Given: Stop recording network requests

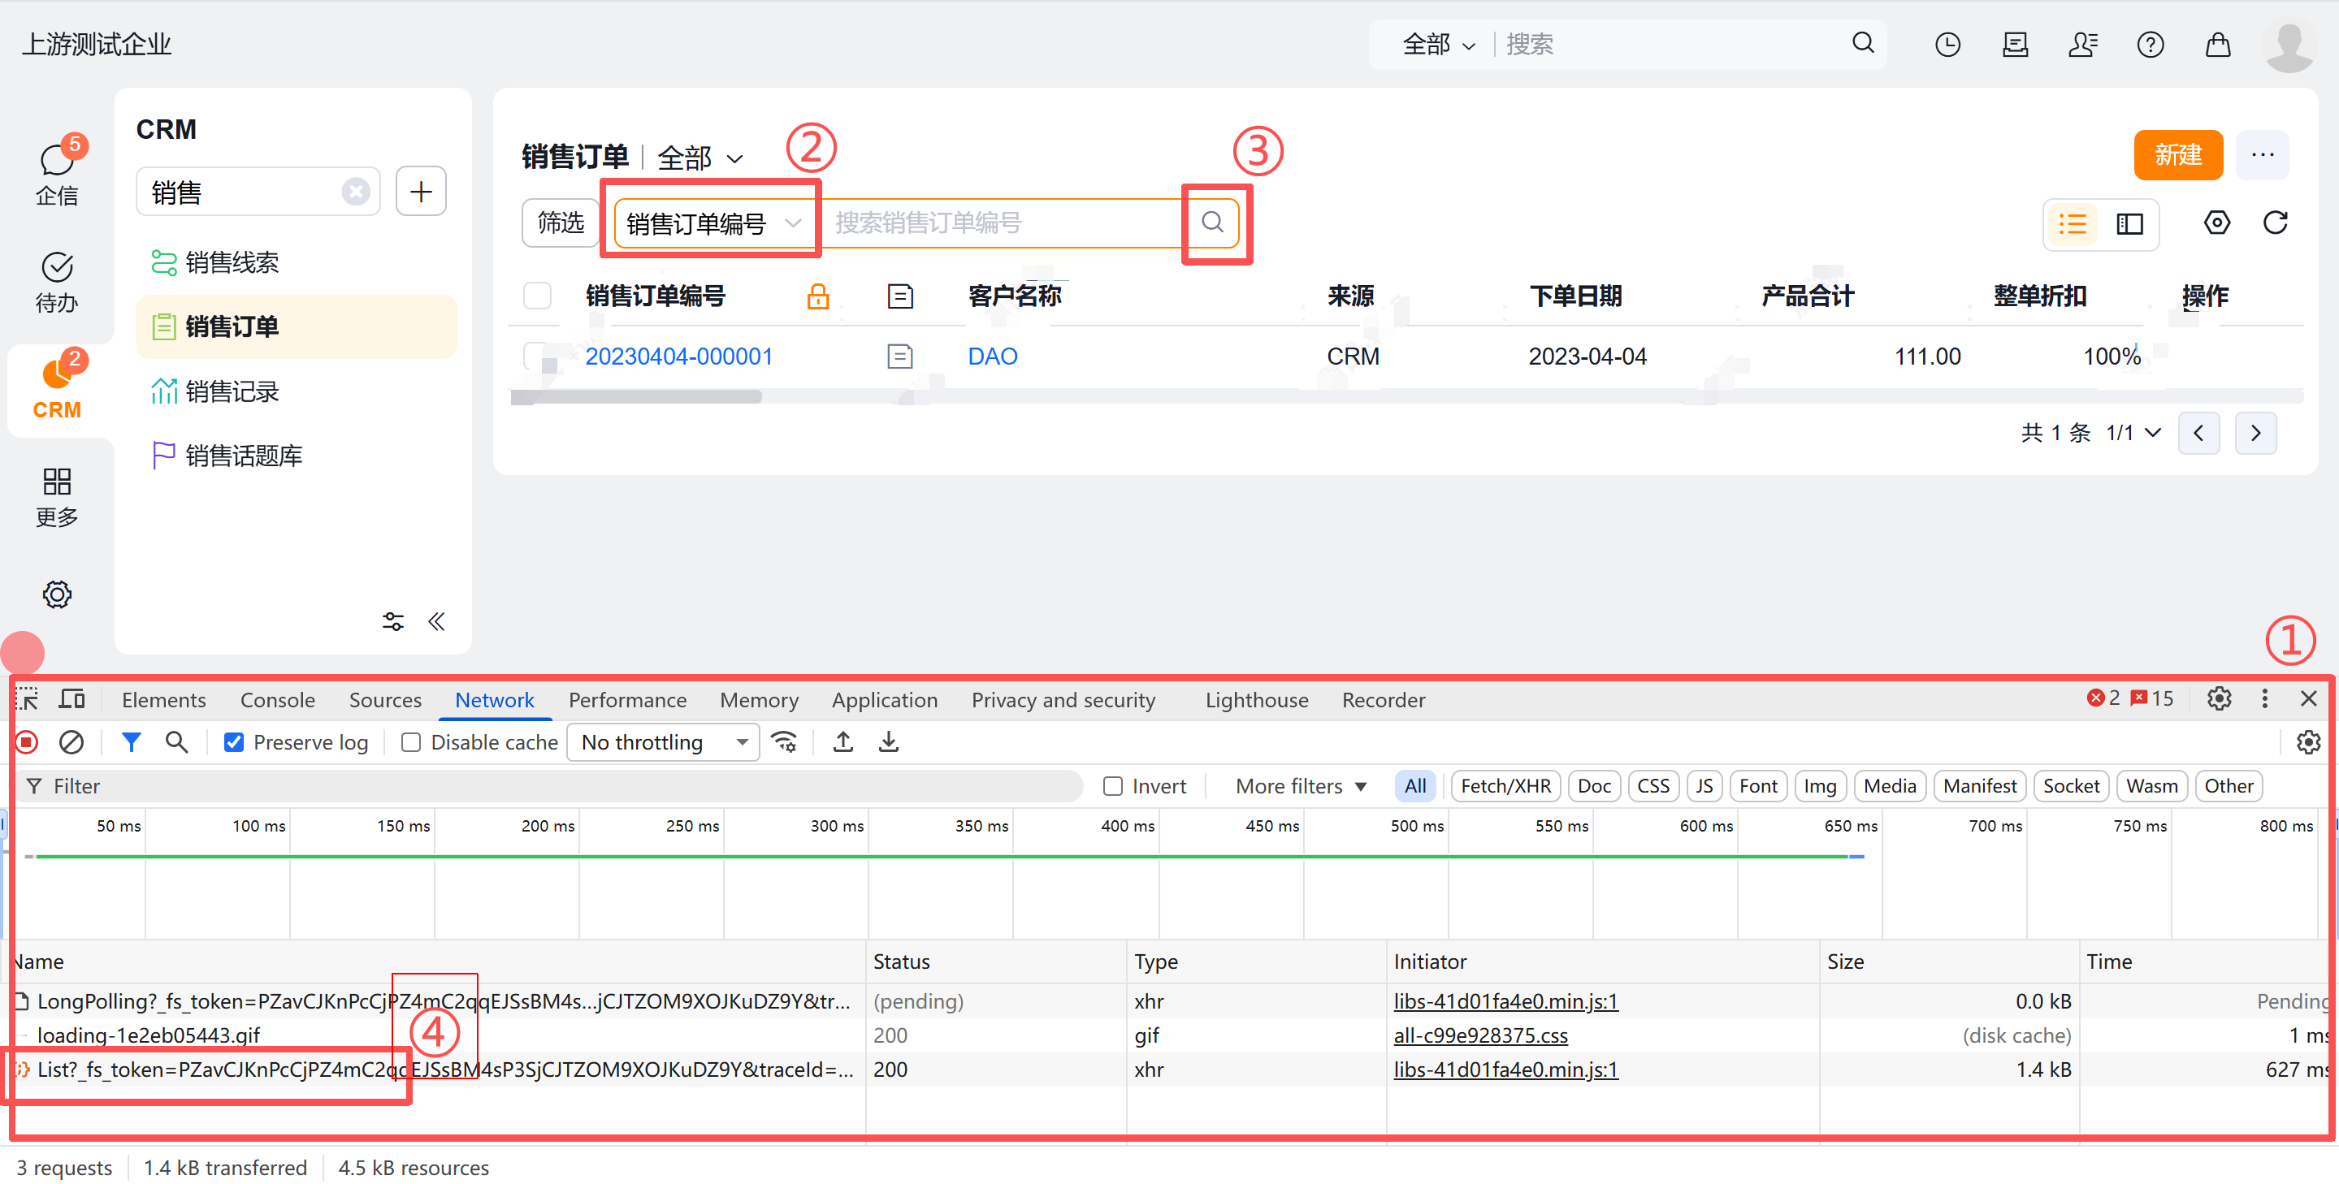Looking at the screenshot, I should [25, 741].
